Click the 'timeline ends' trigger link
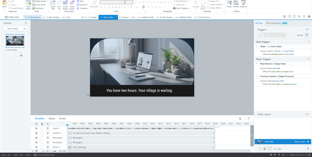312x157 pixels. click(277, 54)
